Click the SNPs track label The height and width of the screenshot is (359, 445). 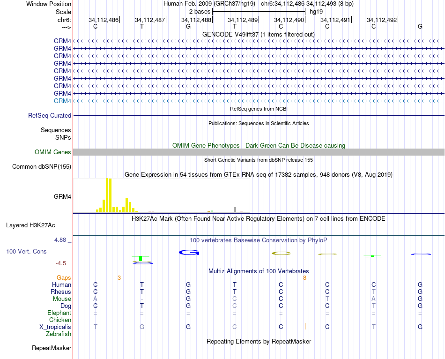click(63, 137)
